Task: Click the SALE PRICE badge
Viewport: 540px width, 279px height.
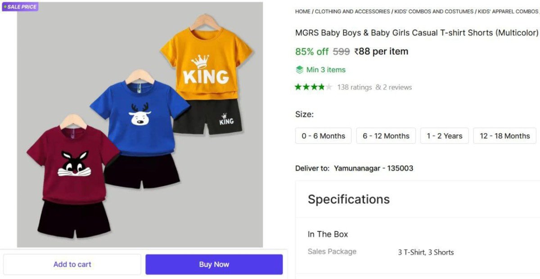Action: point(20,7)
